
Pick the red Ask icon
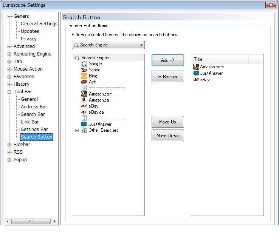coord(84,82)
